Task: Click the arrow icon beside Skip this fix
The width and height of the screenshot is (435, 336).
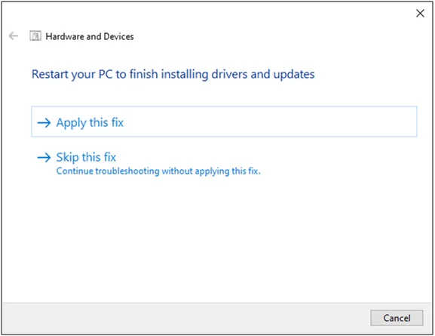Action: (44, 158)
